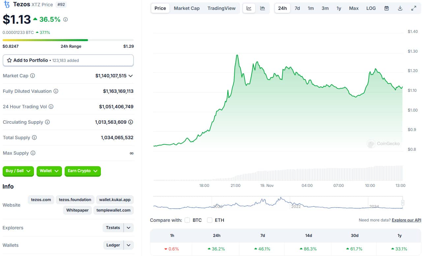The image size is (422, 256).
Task: Click the $1.29 range high value
Action: [129, 46]
